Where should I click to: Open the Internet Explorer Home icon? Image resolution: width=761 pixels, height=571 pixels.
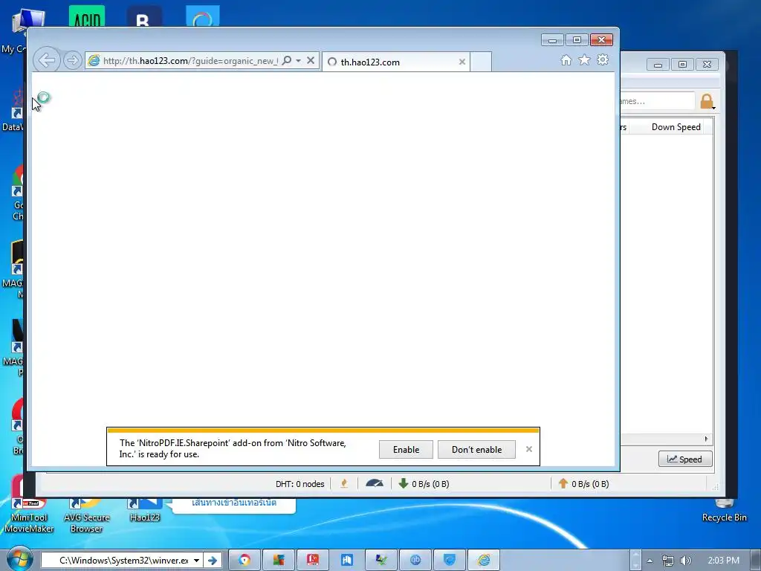[566, 59]
